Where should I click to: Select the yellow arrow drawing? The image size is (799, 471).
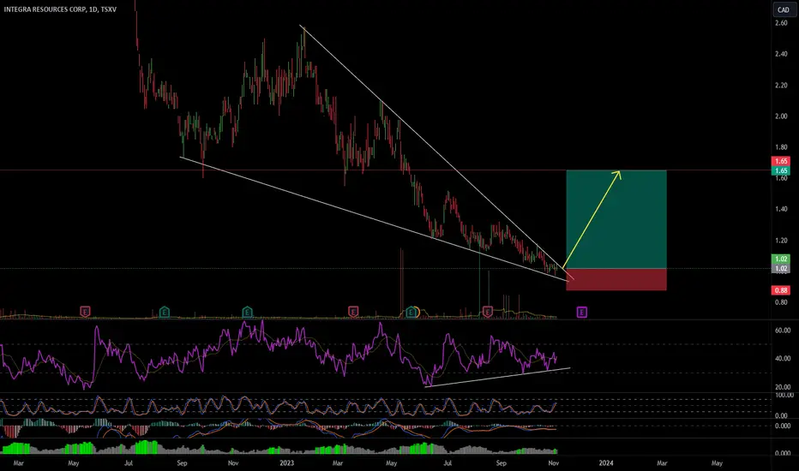click(592, 219)
